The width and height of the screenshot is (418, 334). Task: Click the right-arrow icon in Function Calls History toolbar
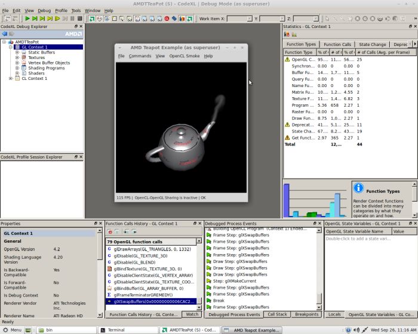tap(134, 232)
